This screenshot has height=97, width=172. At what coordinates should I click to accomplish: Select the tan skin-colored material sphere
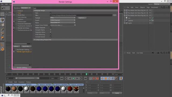click(x=14, y=89)
